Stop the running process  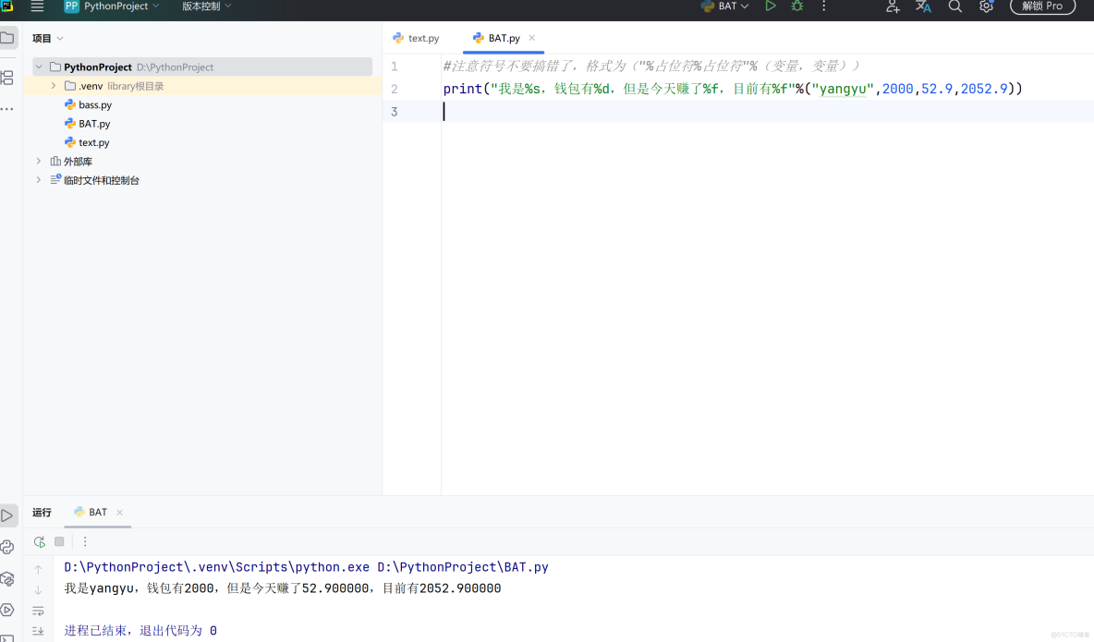tap(59, 541)
